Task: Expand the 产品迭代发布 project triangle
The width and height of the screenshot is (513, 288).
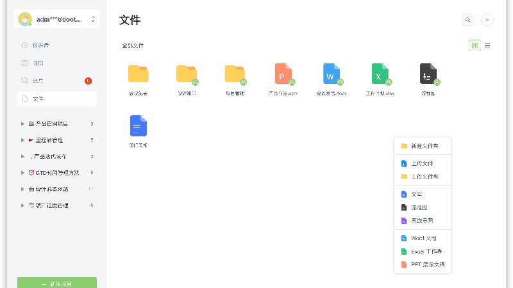Action: [22, 156]
